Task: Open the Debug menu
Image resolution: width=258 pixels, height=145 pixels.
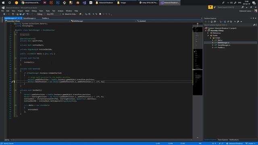Action: [x=34, y=11]
